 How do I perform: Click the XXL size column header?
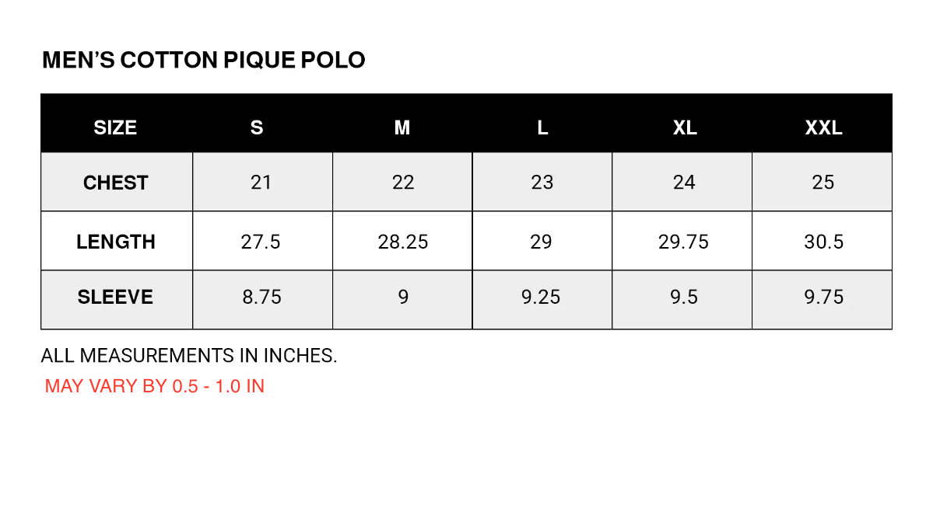tap(823, 127)
